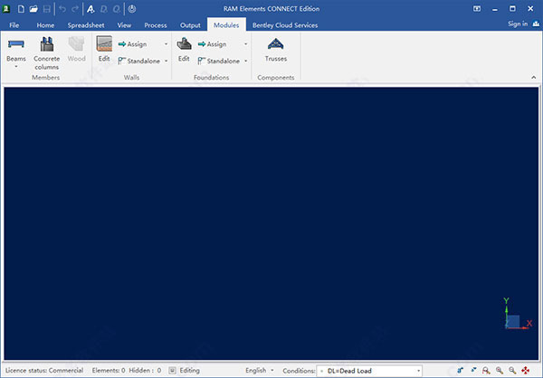Viewport: 543px width, 378px height.
Task: Click the first blue arrow view icon in status bar
Action: [461, 371]
